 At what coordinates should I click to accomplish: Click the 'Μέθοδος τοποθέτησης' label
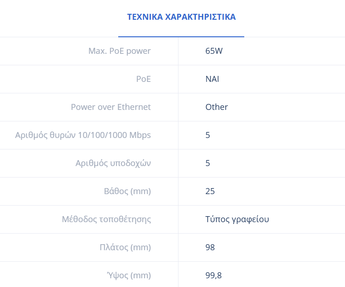click(106, 219)
